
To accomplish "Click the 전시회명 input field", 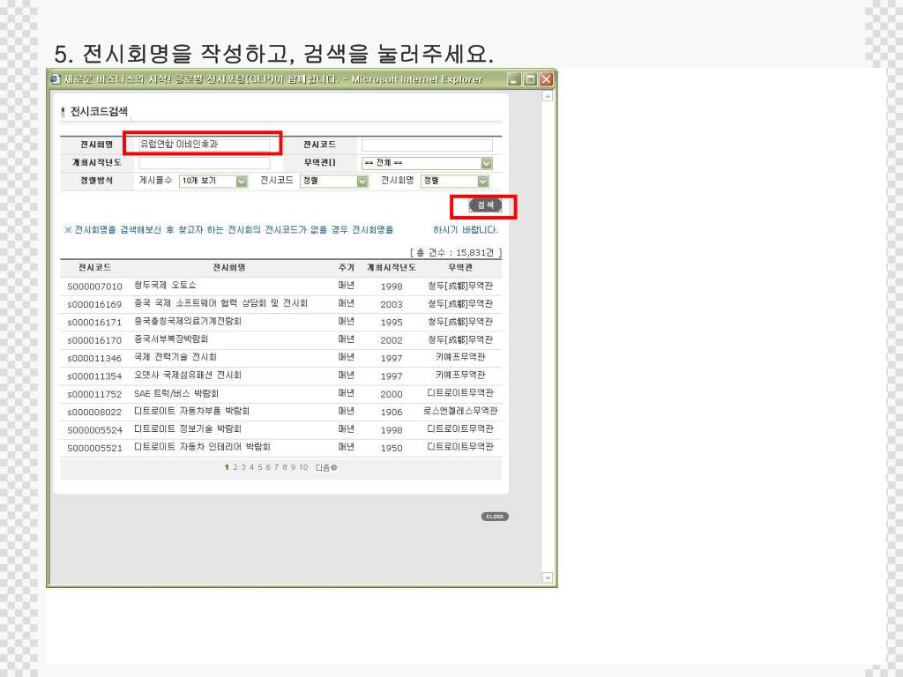I will [x=205, y=144].
